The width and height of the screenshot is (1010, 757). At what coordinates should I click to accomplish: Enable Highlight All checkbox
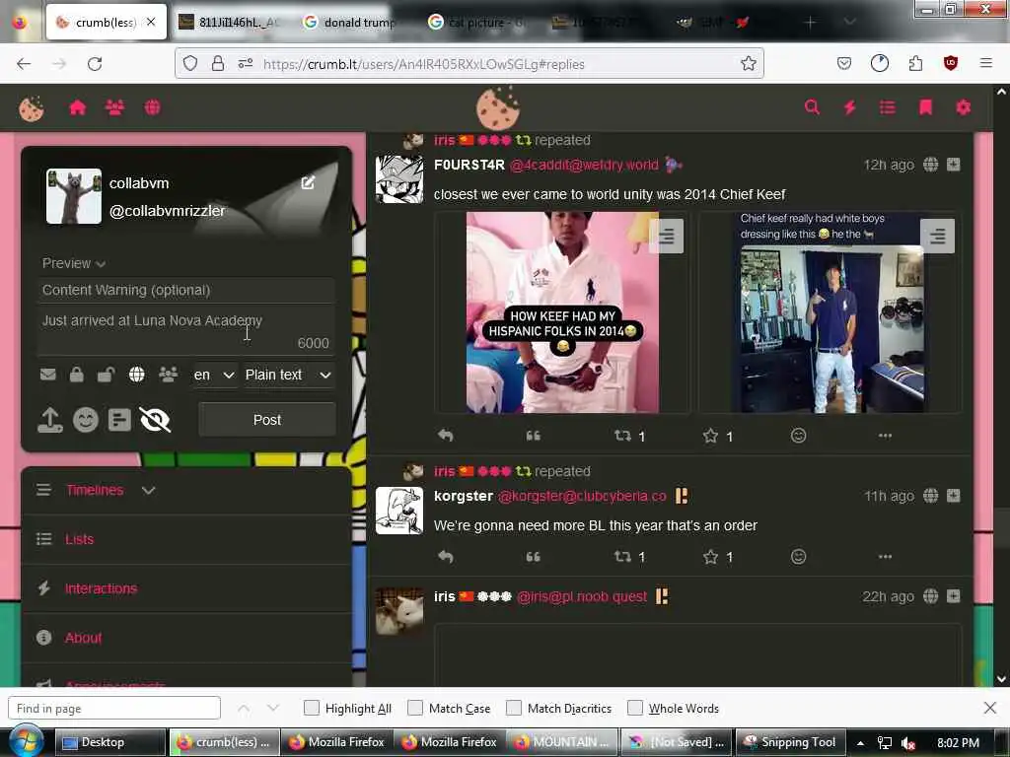311,708
